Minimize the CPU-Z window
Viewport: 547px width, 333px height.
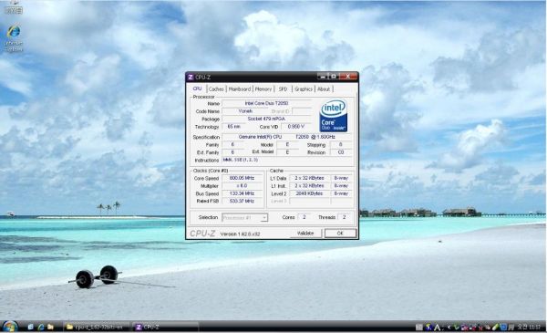323,77
